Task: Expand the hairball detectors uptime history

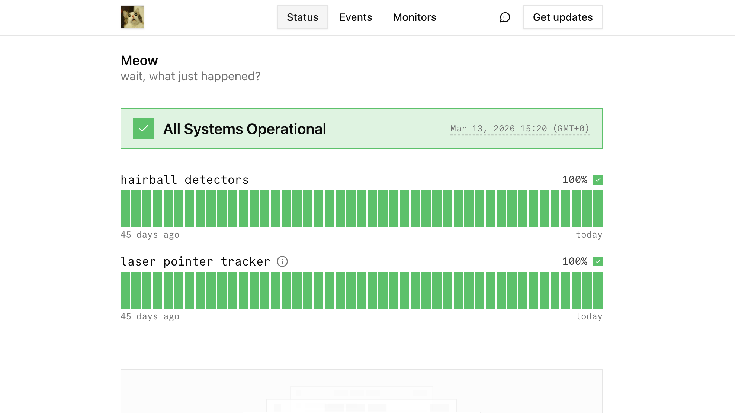Action: [x=361, y=209]
